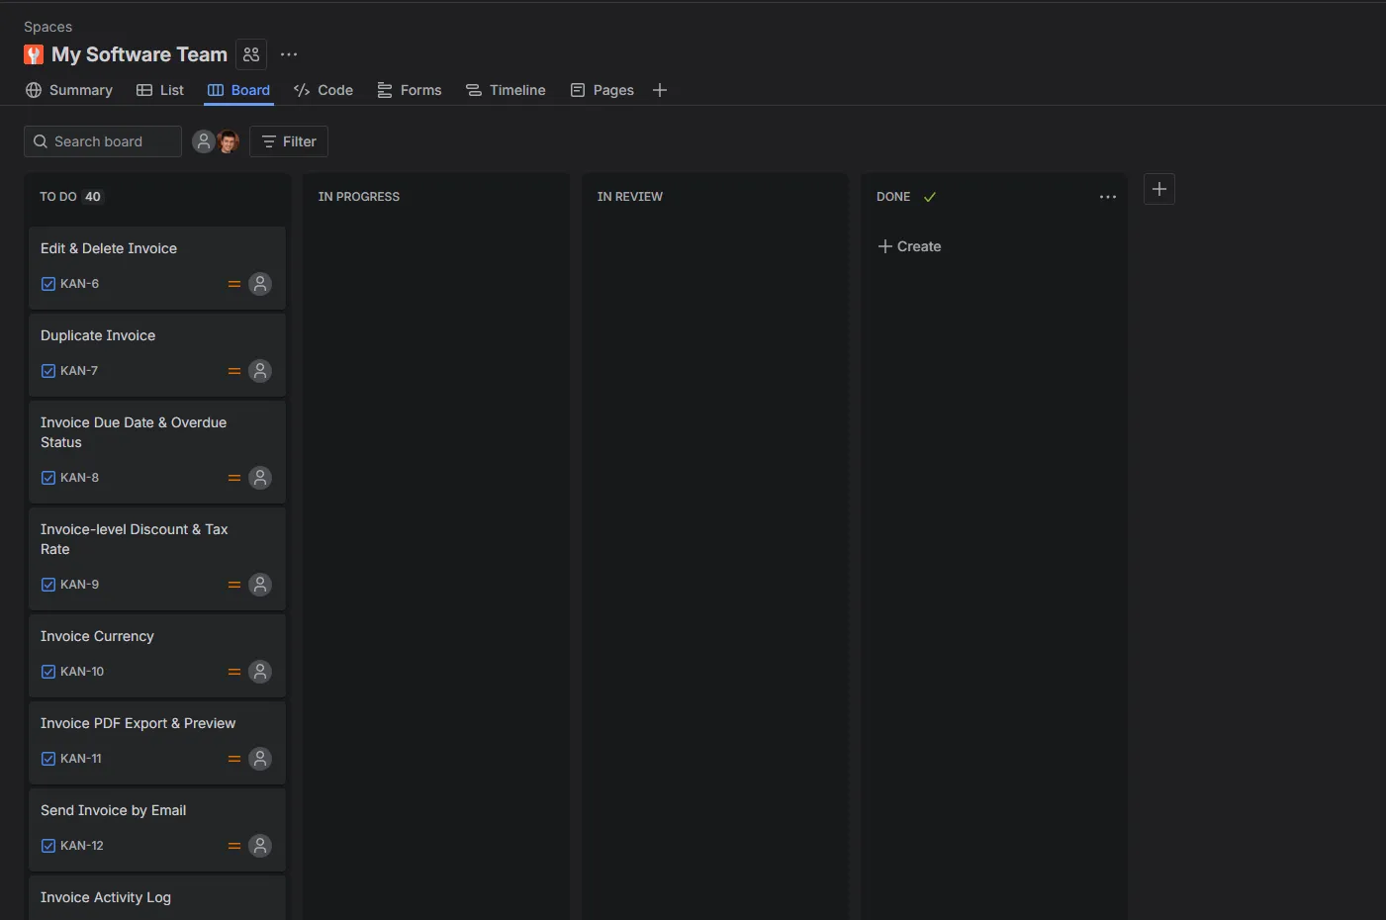The image size is (1386, 920).
Task: Click the task type checkbox on KAN-10
Action: pyautogui.click(x=48, y=672)
